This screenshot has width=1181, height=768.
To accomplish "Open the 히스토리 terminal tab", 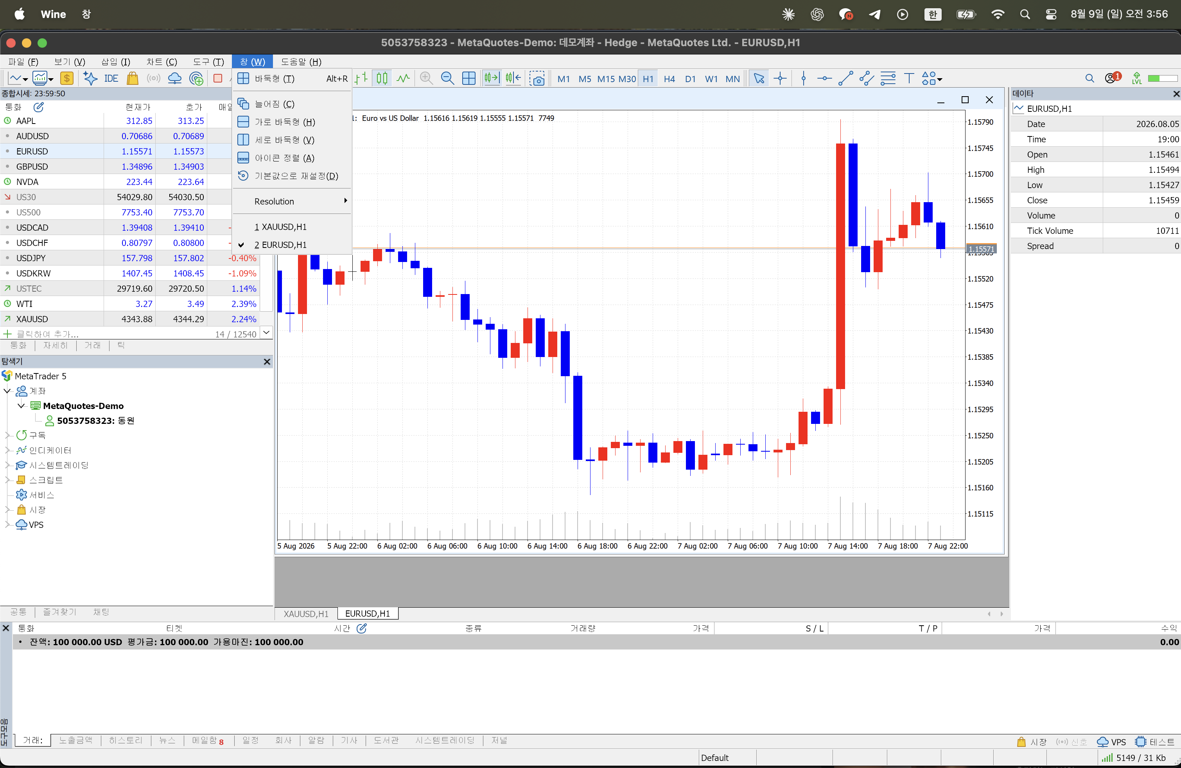I will [126, 740].
